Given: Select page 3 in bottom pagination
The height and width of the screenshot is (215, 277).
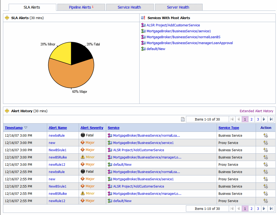Looking at the screenshot, I should coord(258,209).
